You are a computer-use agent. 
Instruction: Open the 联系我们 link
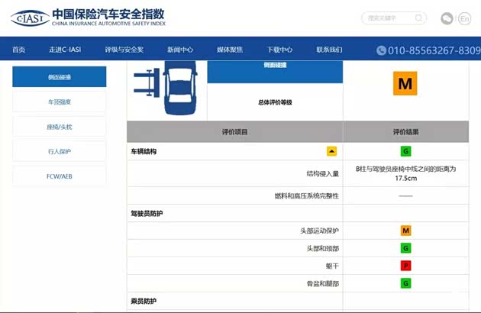pyautogui.click(x=329, y=50)
